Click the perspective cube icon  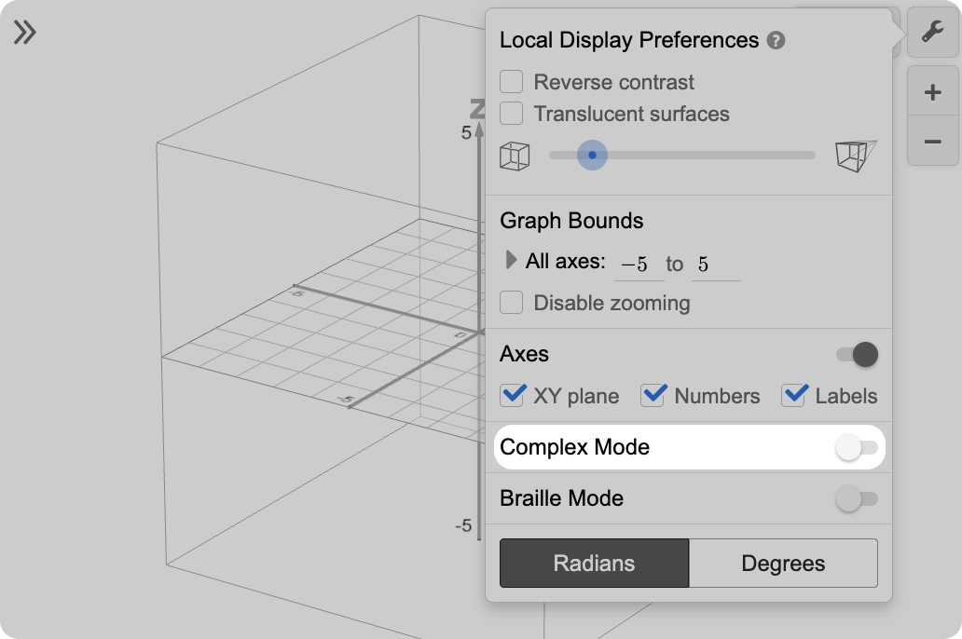[x=856, y=156]
